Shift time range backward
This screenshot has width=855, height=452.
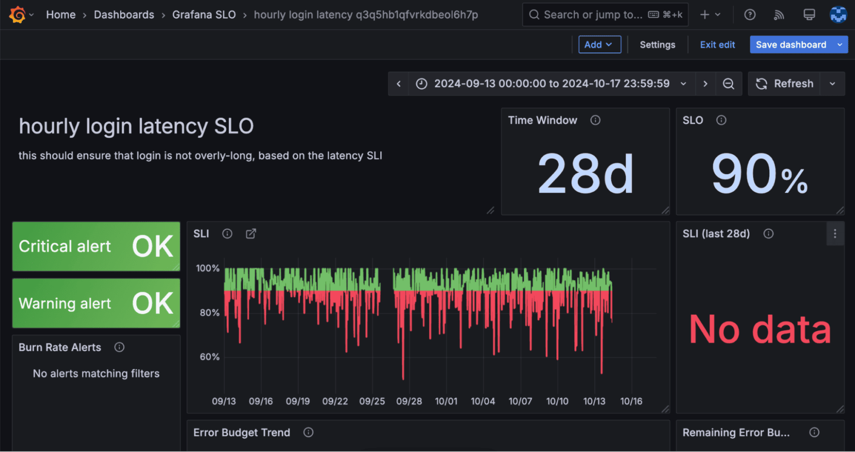[x=399, y=83]
